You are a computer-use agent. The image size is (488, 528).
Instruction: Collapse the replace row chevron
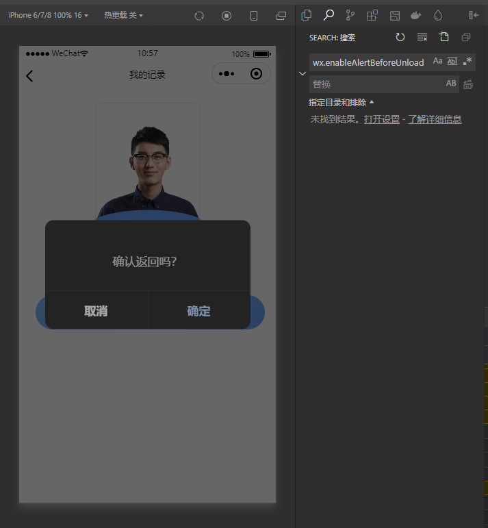click(x=303, y=73)
